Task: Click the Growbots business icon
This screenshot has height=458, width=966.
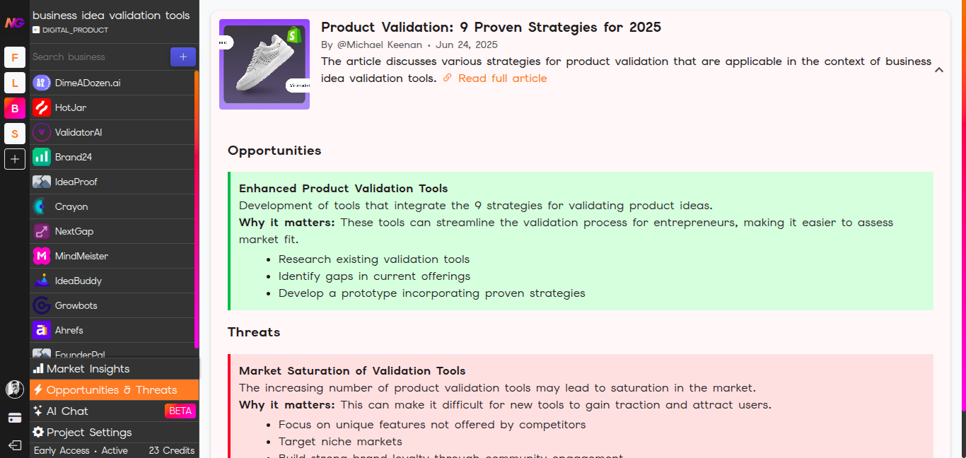Action: [42, 305]
